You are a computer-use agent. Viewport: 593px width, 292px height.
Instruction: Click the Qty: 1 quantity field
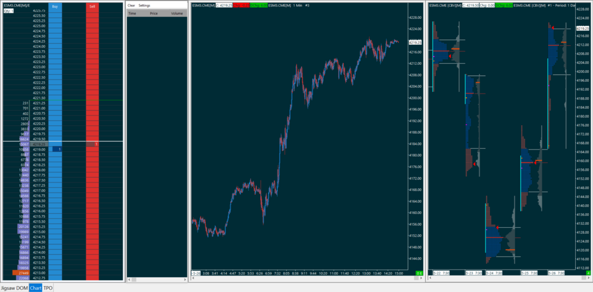point(8,11)
